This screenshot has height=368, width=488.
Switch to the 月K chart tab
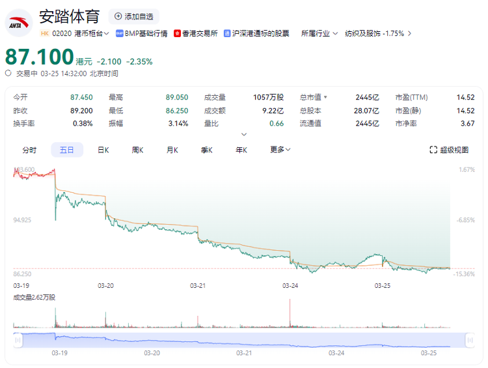pyautogui.click(x=172, y=150)
